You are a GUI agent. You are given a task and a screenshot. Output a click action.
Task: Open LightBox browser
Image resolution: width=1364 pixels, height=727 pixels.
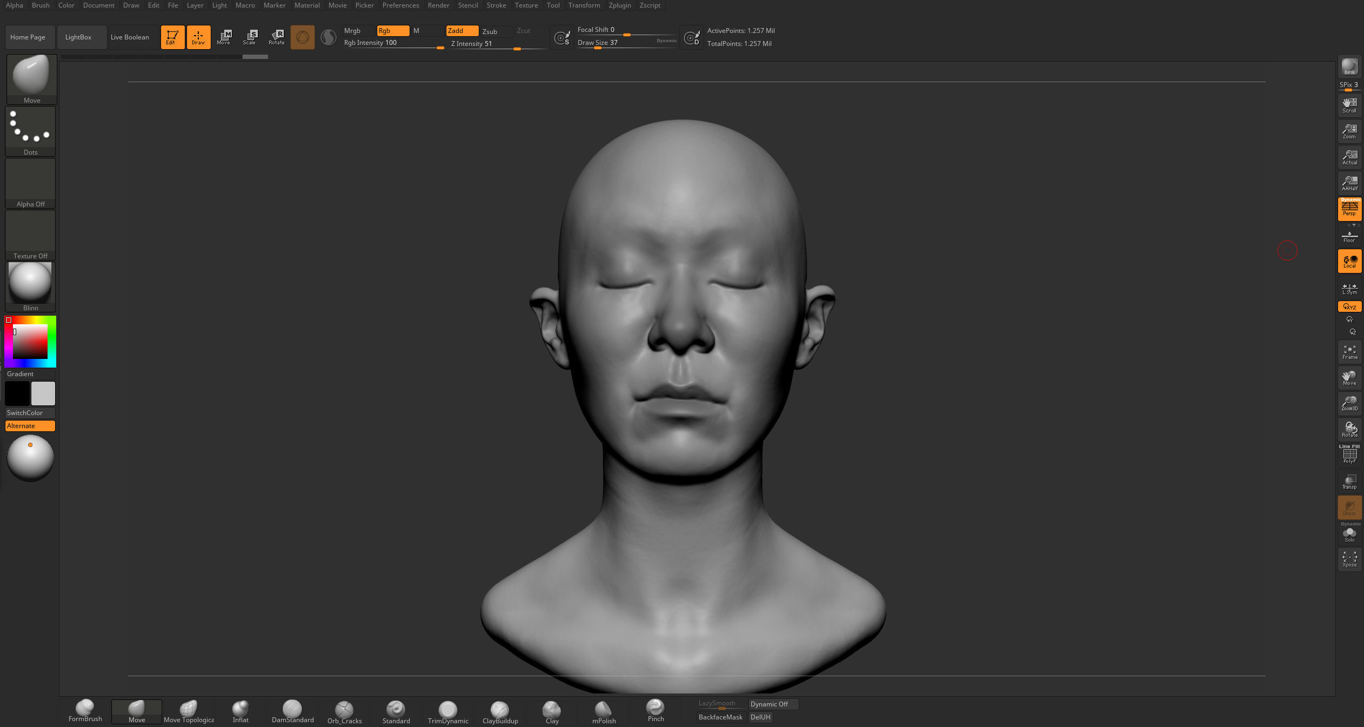tap(82, 37)
